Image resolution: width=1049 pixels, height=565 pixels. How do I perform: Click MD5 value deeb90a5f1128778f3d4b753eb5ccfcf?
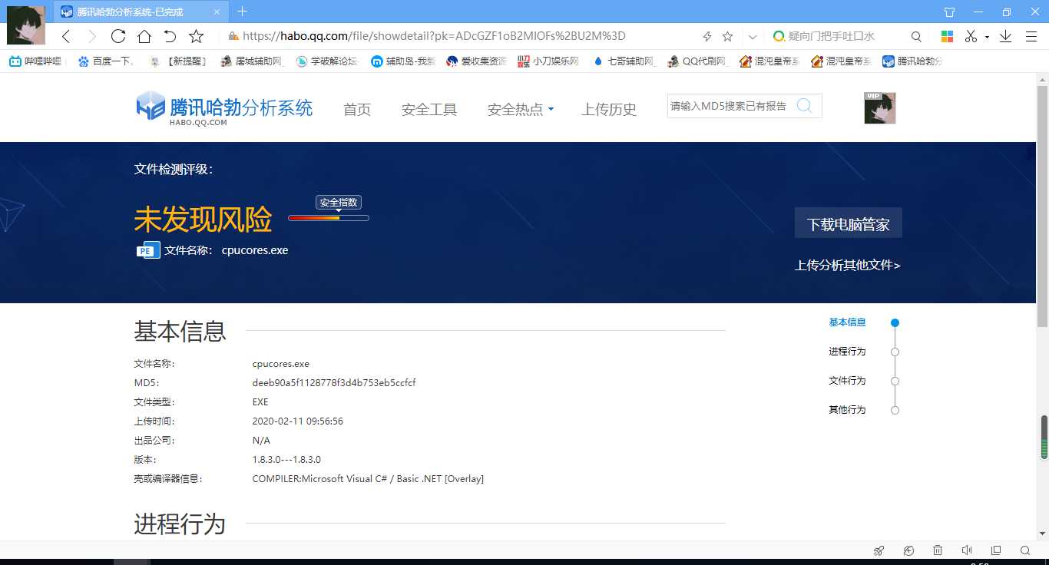(334, 382)
